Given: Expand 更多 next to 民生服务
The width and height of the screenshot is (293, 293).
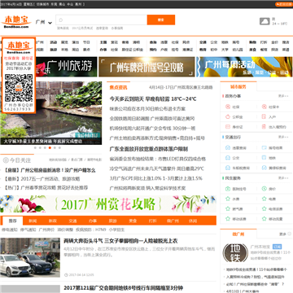Looking at the screenshot, I should click(283, 178).
